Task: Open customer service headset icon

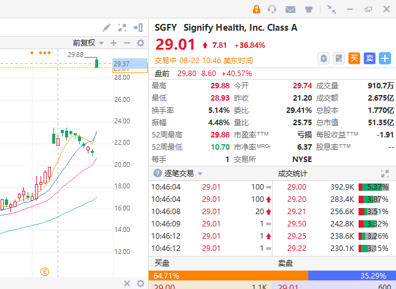Action: (272, 9)
